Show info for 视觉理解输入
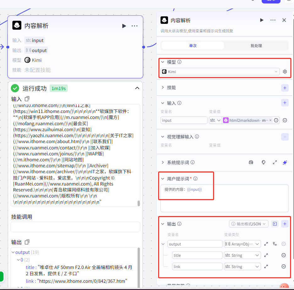This screenshot has height=290, width=294. pos(197,137)
